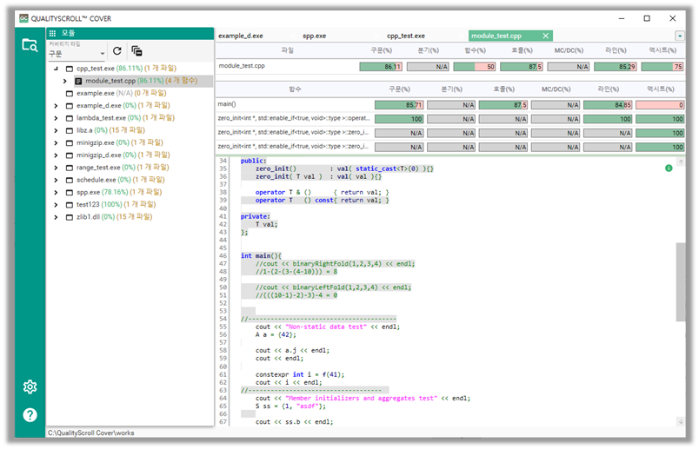Click the module icon next to example.exe

(x=69, y=94)
